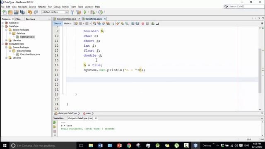Click Find Selection magnifier icon
The width and height of the screenshot is (265, 149).
pyautogui.click(x=94, y=24)
